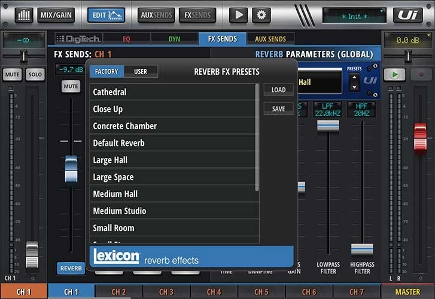The width and height of the screenshot is (435, 299).
Task: Open the Init show dropdown
Action: pos(354,16)
